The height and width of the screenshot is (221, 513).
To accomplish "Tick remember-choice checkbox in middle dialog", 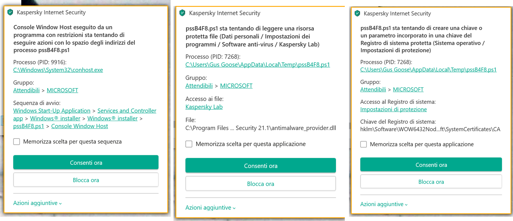I will pos(189,144).
